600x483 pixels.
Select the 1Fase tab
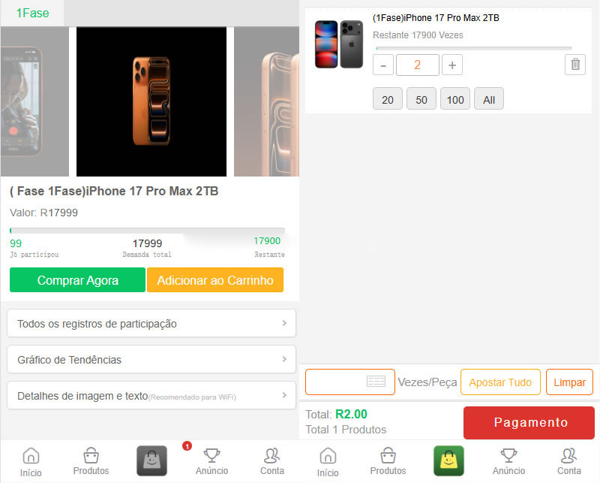[32, 13]
